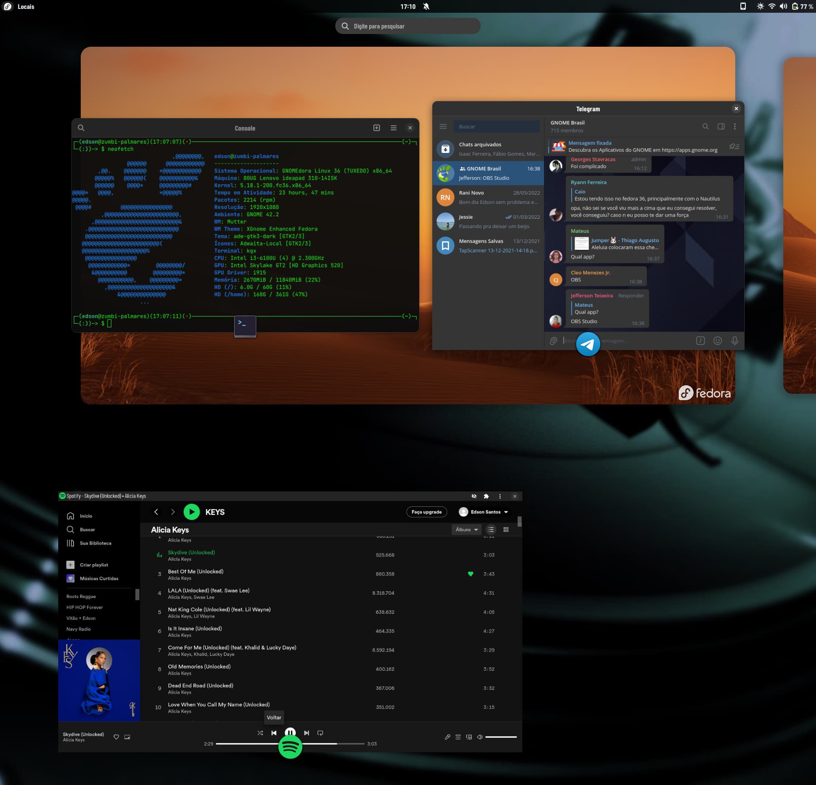Switch Spotify discography to grid view

point(506,529)
